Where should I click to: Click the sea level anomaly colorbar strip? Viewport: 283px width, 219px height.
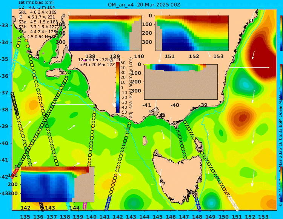[x=118, y=88]
